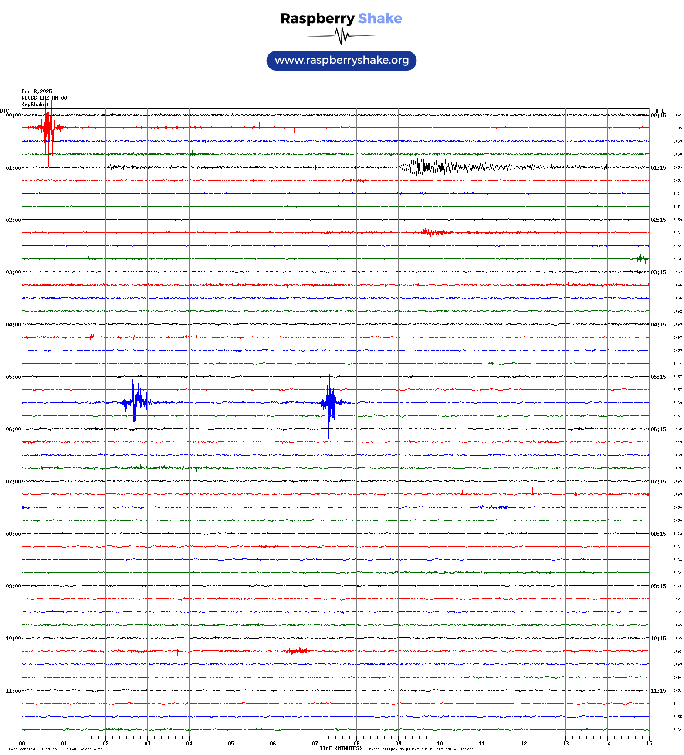Click the 8535 DC offset value
684x755 pixels.
[x=677, y=128]
